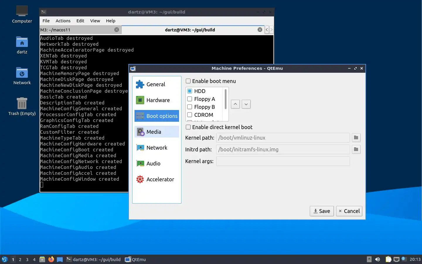Click Kernel args input field
This screenshot has width=422, height=264.
pos(283,161)
